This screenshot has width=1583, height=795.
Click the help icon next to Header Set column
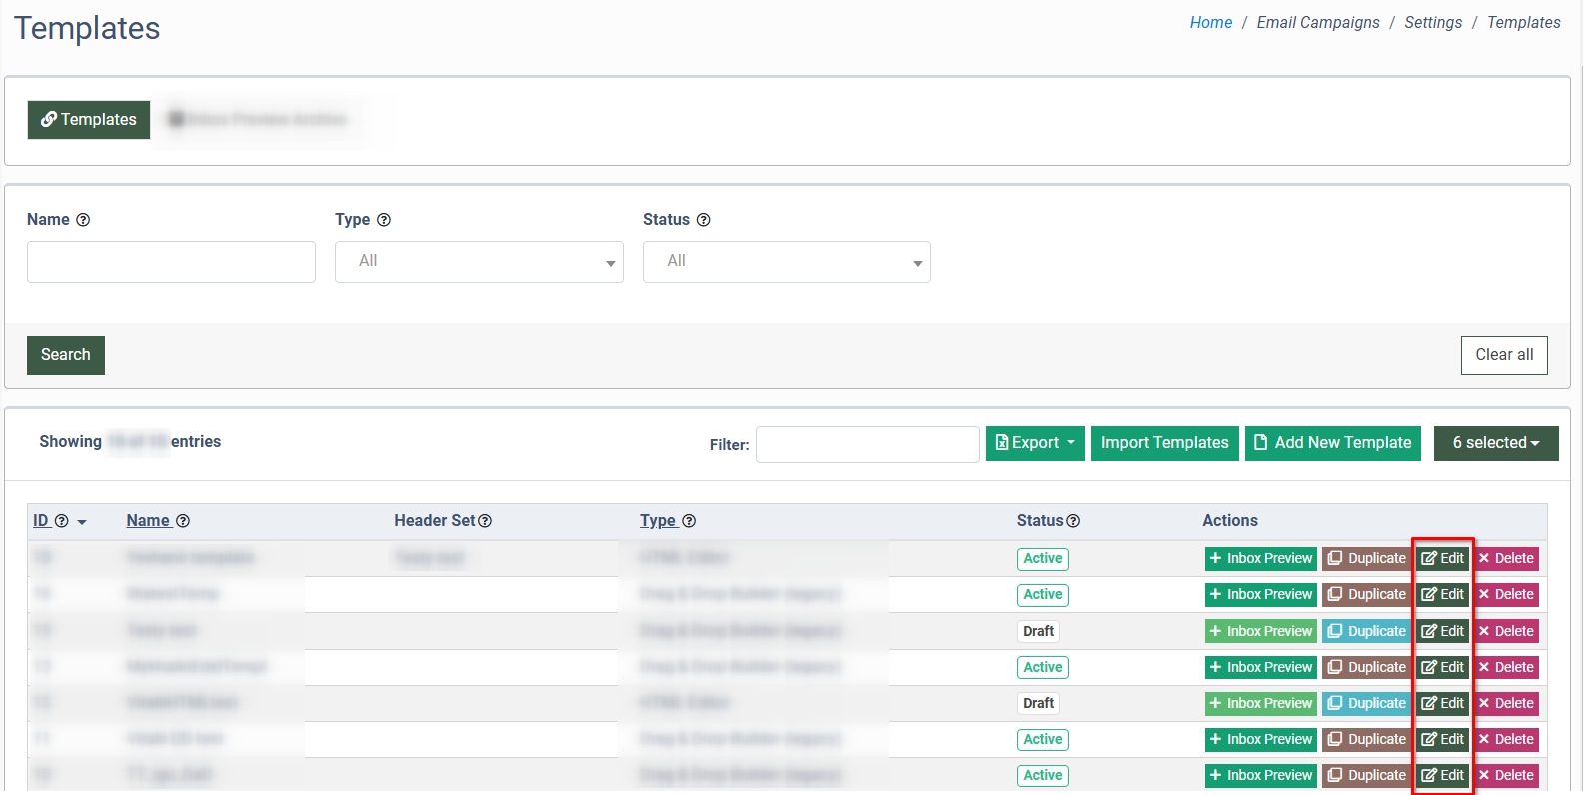click(x=485, y=521)
